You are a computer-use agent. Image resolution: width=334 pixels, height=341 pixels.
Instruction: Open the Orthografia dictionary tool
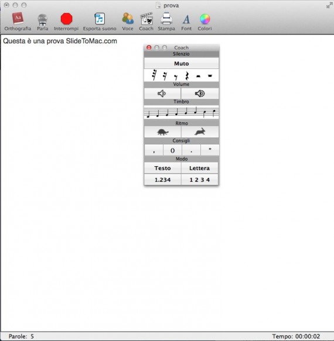point(18,22)
